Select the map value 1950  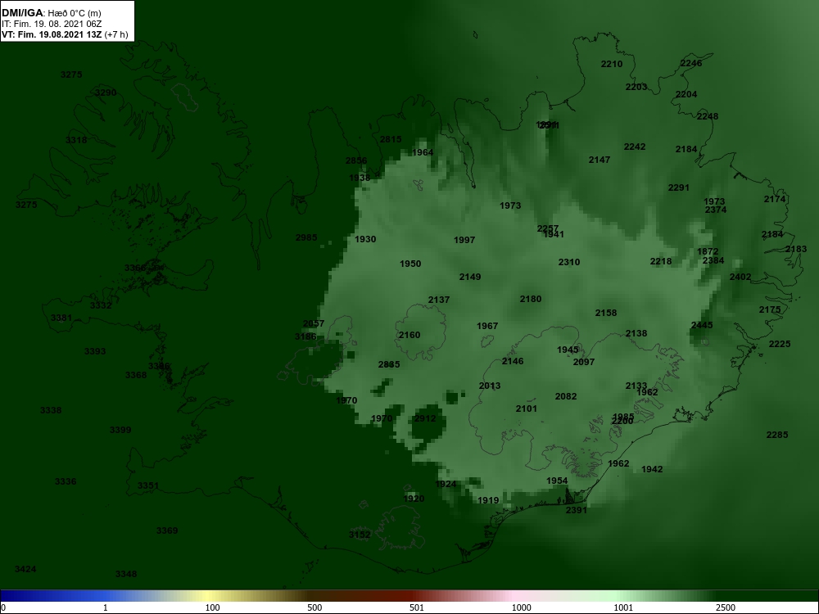410,264
